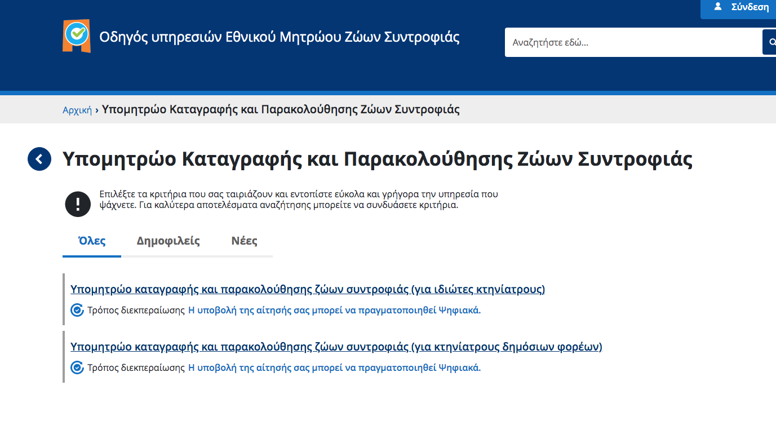
Task: Click the exclamation info icon
Action: point(78,204)
